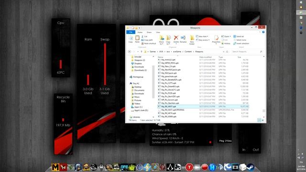The image size is (306, 172).
Task: Open the New item dropdown
Action: 202,36
